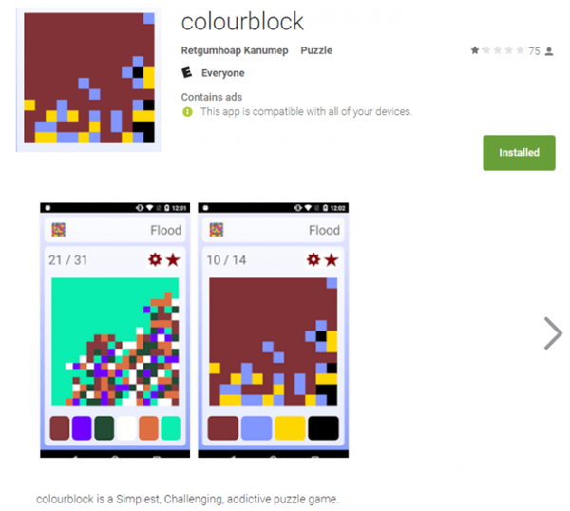Click the green Installed button
Viewport: 570px width, 511px height.
tap(519, 153)
